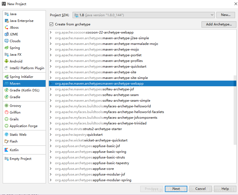Screen dimensions: 238x195
Task: Click the Clouds icon
Action: tap(6, 41)
